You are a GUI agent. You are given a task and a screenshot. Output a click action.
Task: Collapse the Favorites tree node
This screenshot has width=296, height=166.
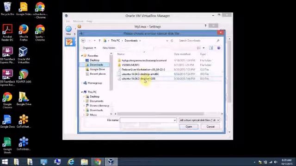point(82,55)
